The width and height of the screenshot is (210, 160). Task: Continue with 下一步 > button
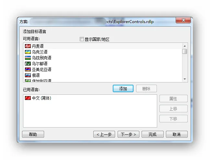(x=128, y=134)
